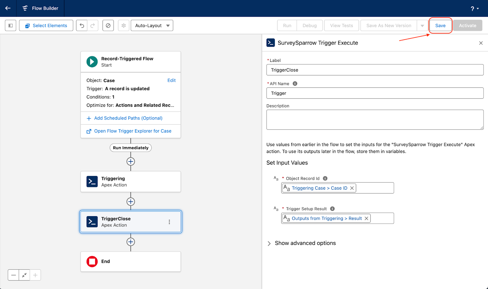
Task: Add element after Run Immediately
Action: [x=131, y=162]
